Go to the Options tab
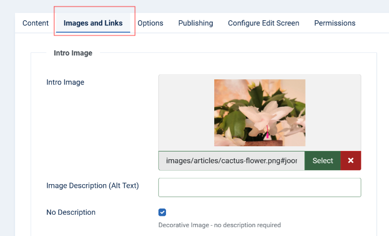Screen dimensions: 389x236 point(150,23)
